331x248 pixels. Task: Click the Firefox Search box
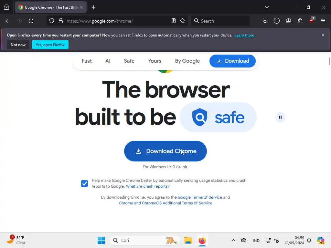(x=220, y=21)
